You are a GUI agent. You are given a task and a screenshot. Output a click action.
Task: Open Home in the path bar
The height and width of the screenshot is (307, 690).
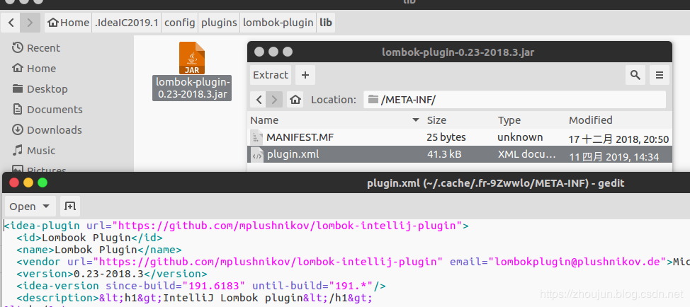pyautogui.click(x=68, y=23)
